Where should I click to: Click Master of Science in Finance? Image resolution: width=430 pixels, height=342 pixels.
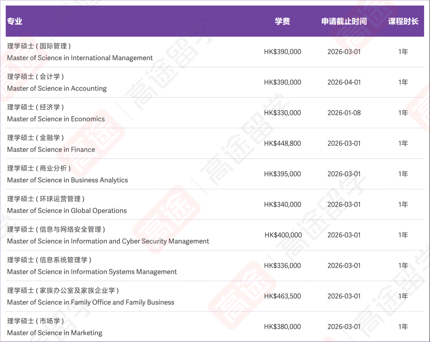click(51, 149)
